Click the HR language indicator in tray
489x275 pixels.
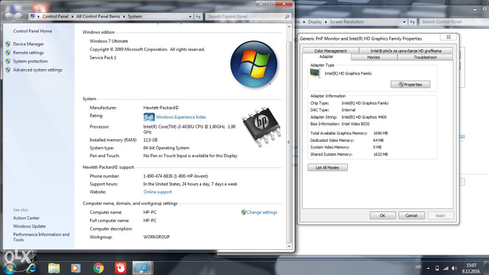(418, 267)
